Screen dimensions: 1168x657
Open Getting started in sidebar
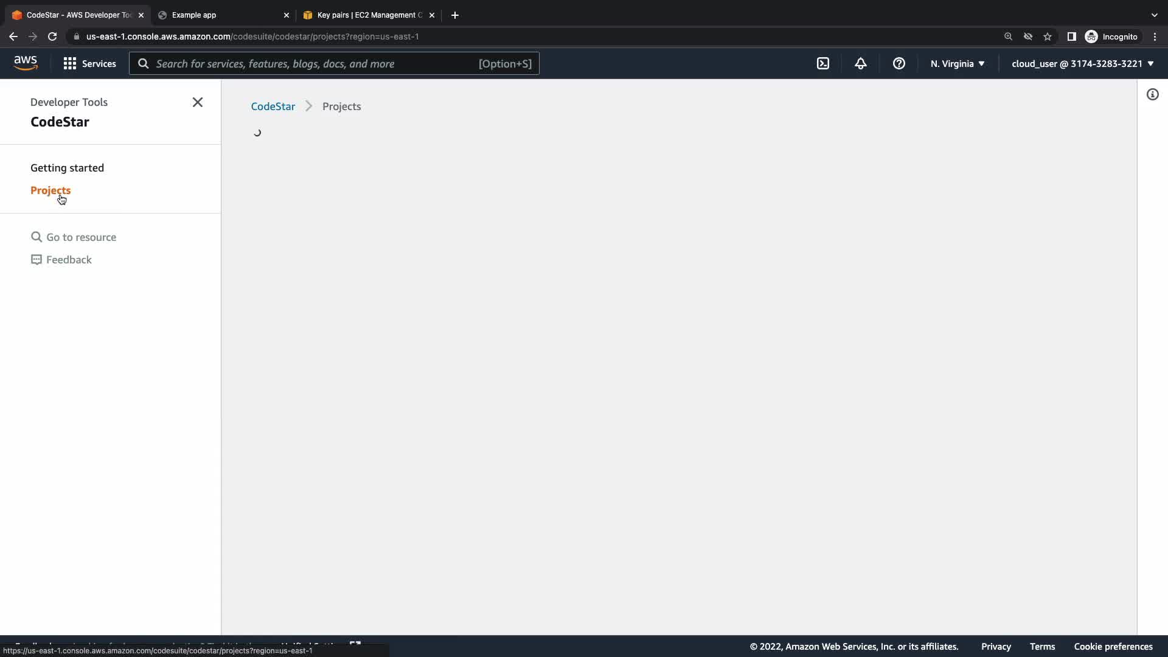pos(67,168)
